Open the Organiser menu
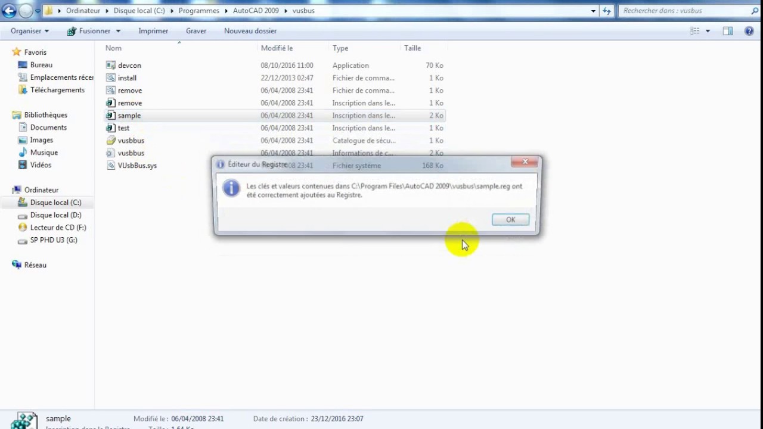 pos(30,31)
